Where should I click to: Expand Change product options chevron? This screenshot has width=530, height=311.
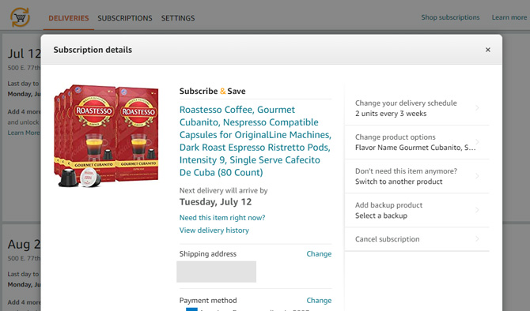[477, 142]
